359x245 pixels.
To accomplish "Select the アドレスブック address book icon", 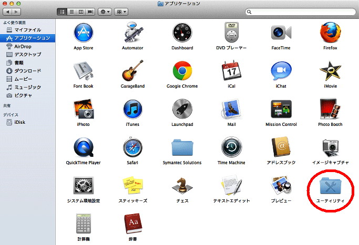I will (281, 147).
